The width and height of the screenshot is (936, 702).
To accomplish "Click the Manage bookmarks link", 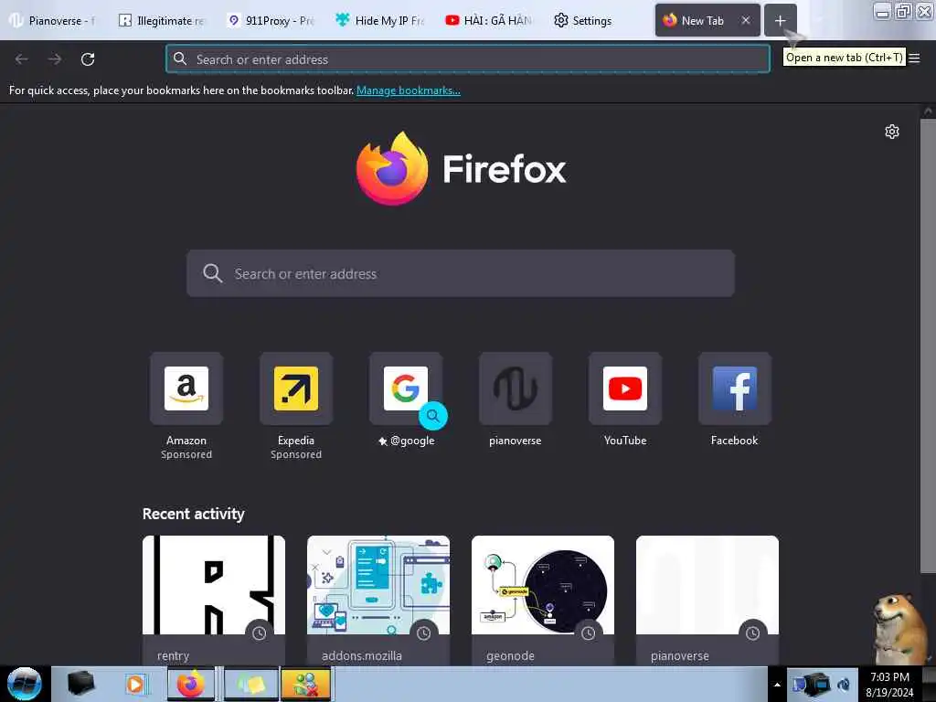I will pos(409,90).
